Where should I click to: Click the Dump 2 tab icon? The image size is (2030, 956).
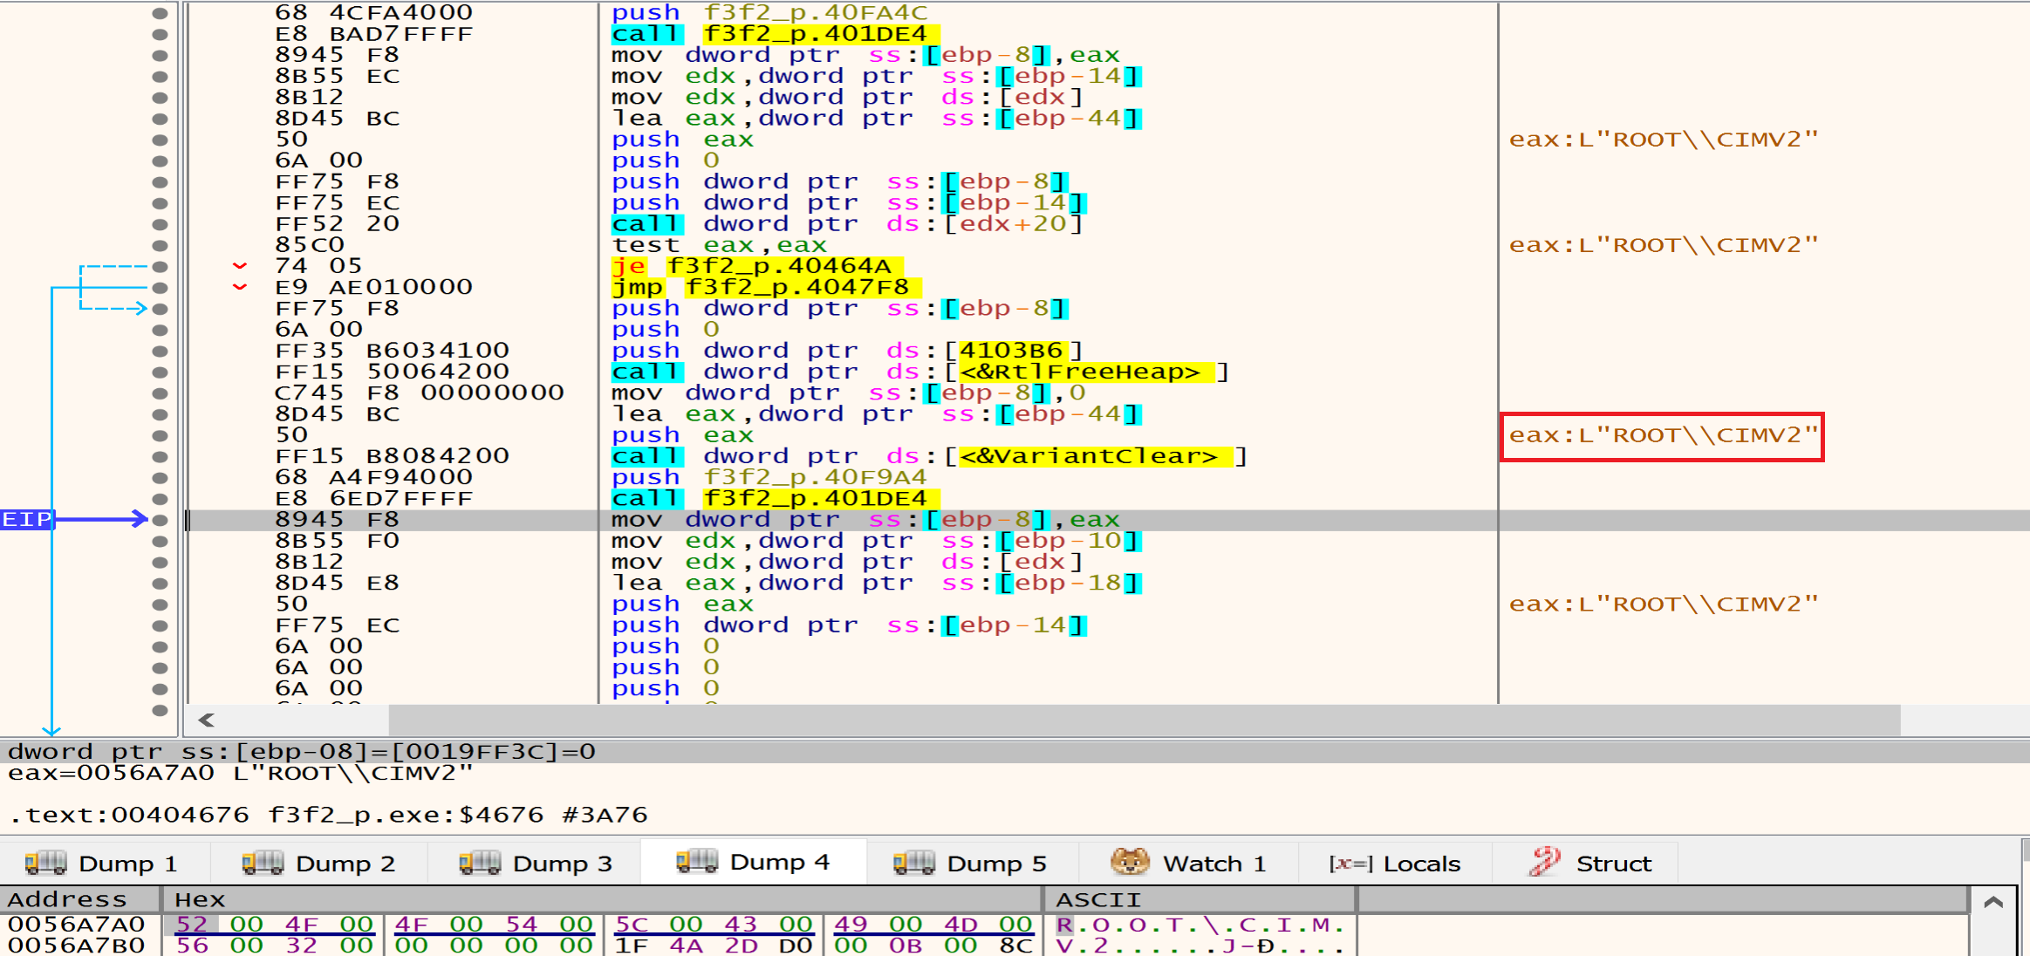tap(263, 863)
